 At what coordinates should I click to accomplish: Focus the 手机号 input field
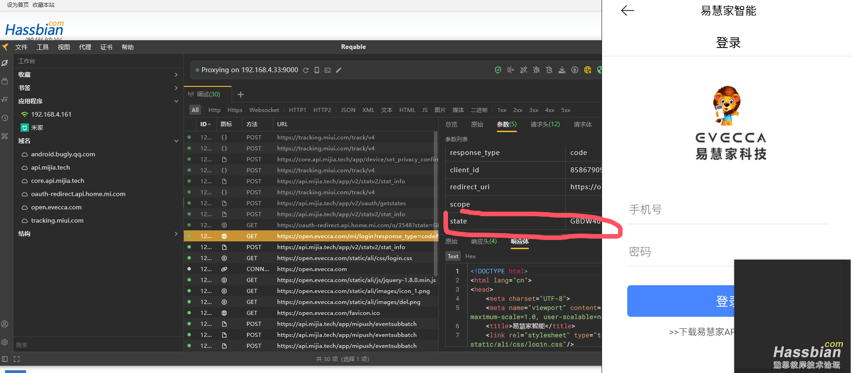point(728,210)
